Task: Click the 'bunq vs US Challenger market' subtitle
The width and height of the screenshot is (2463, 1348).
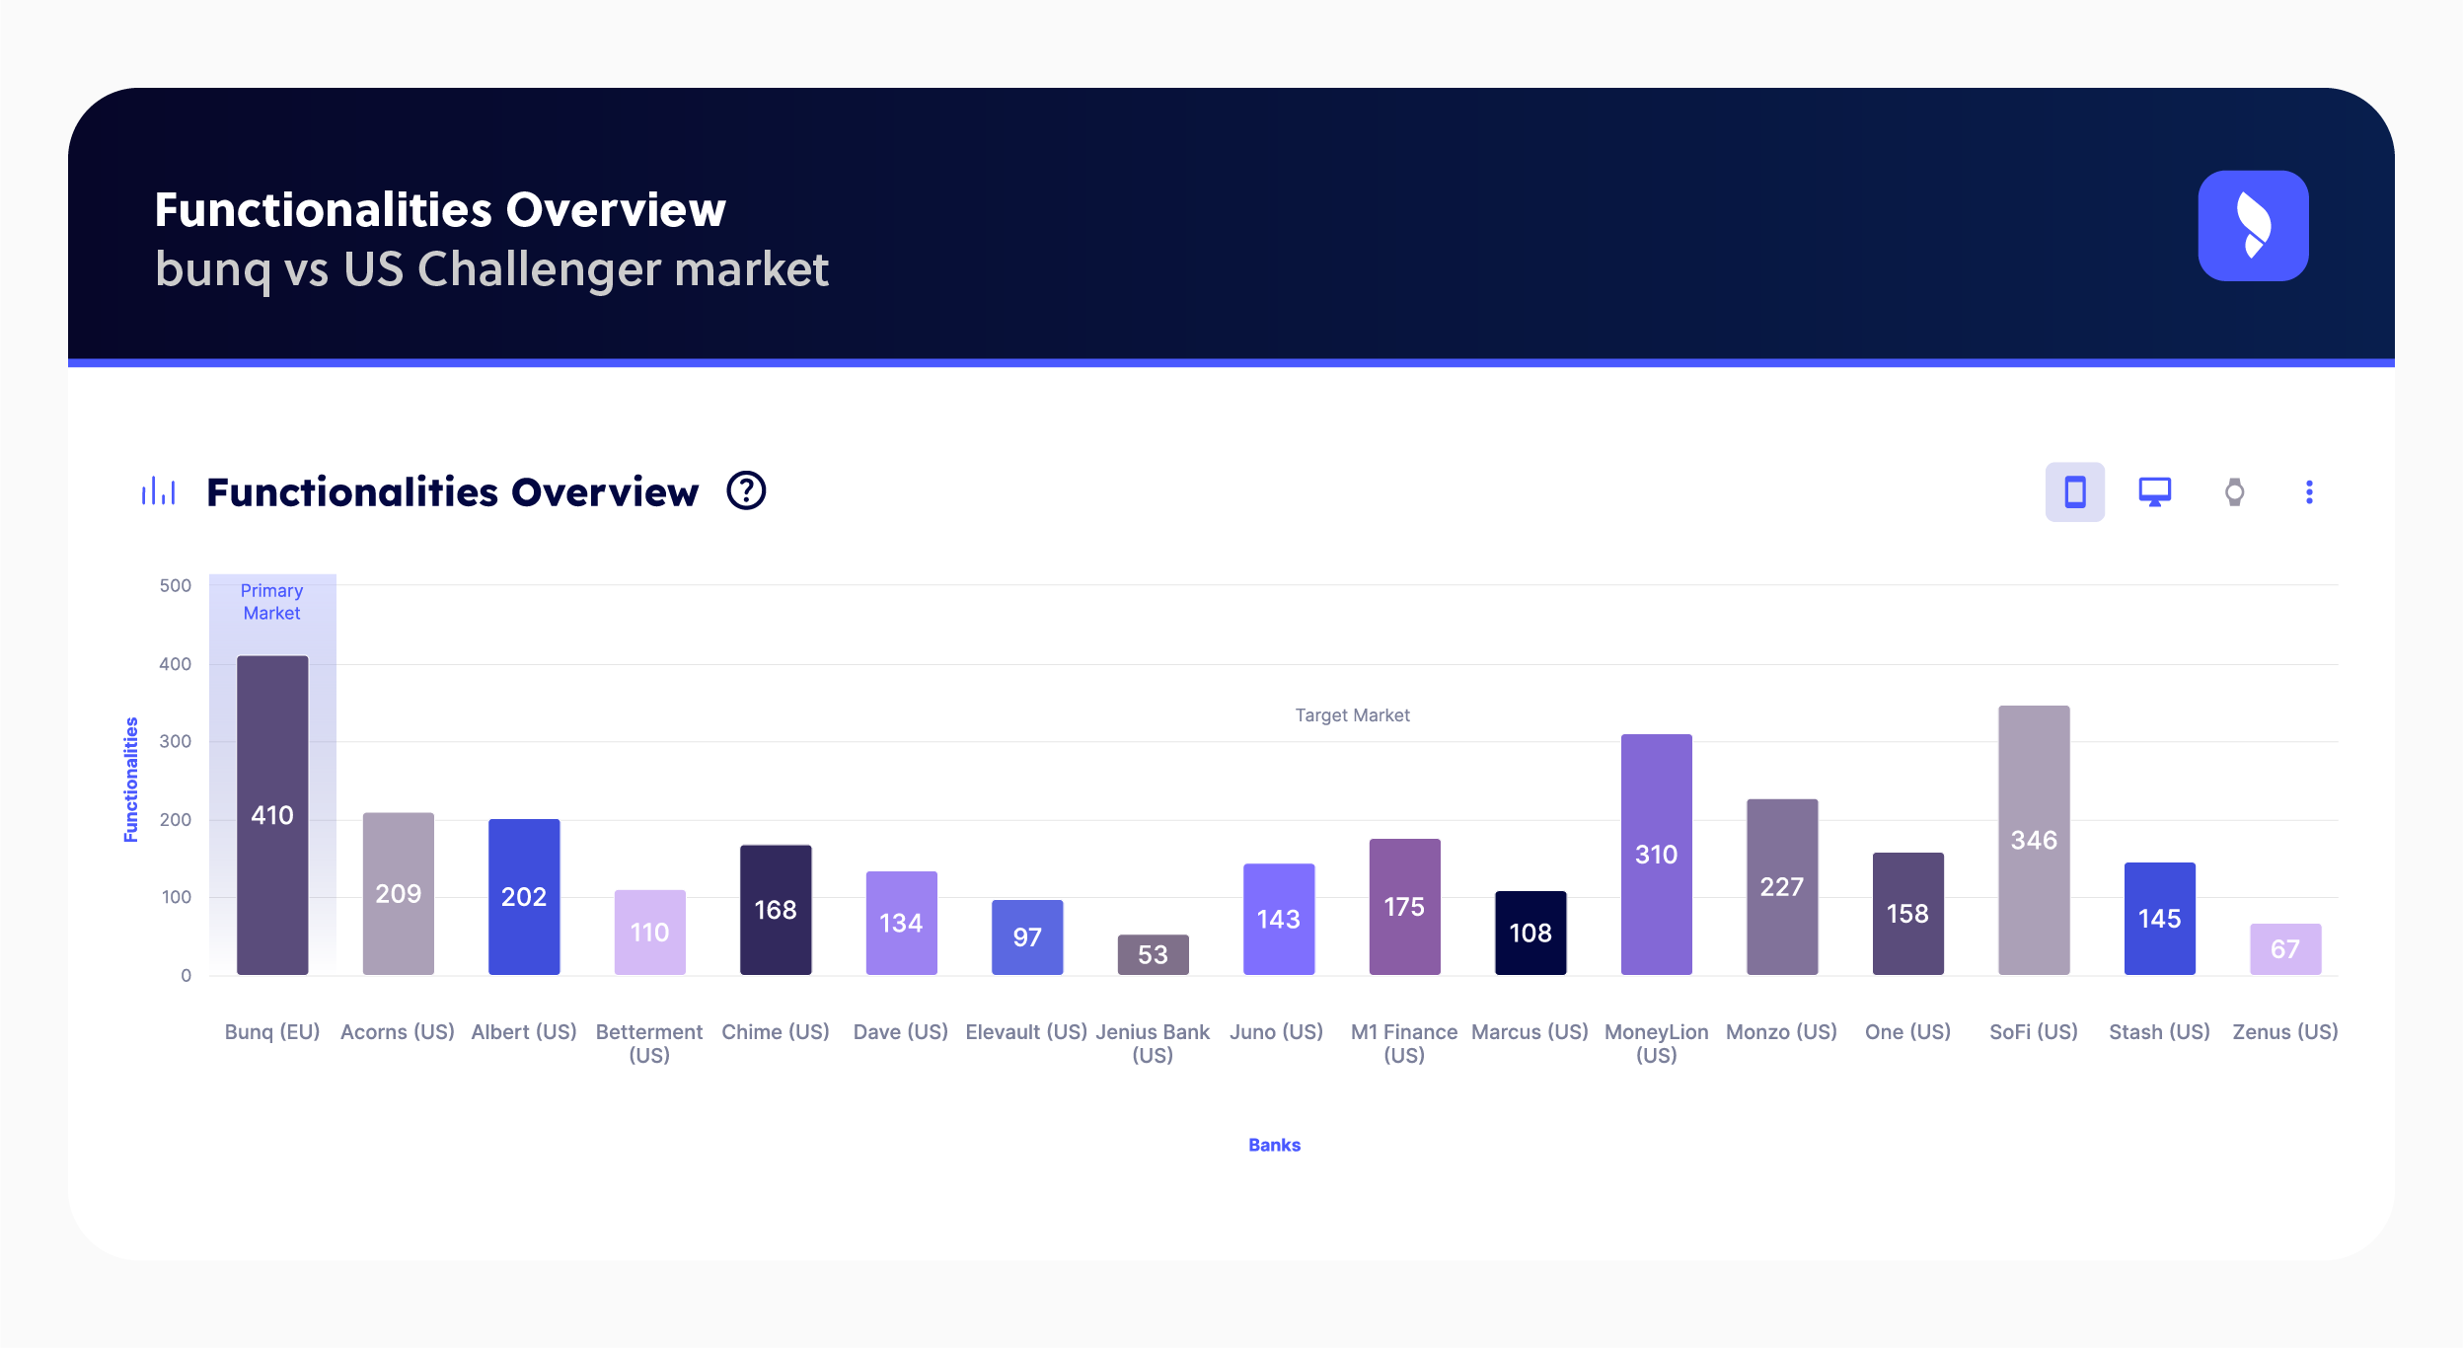Action: [491, 269]
